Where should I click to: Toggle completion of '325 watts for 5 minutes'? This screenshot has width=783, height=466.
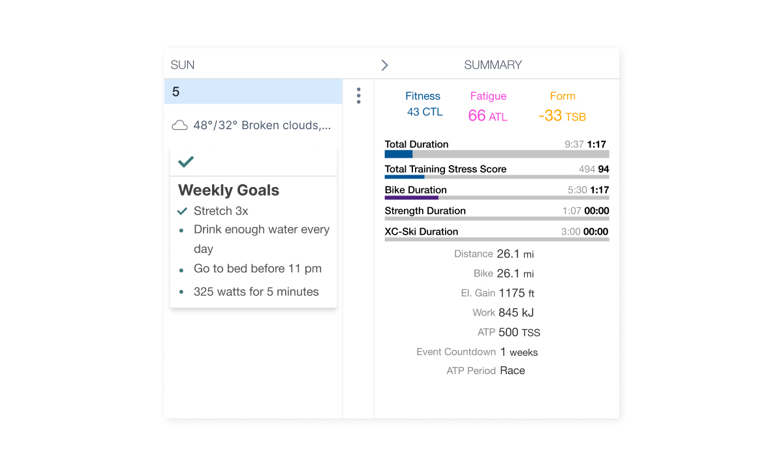183,291
